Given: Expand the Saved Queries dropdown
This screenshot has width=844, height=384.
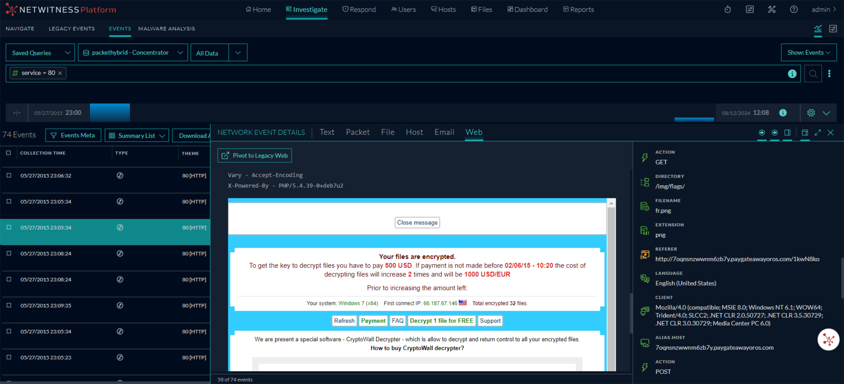Looking at the screenshot, I should [41, 53].
